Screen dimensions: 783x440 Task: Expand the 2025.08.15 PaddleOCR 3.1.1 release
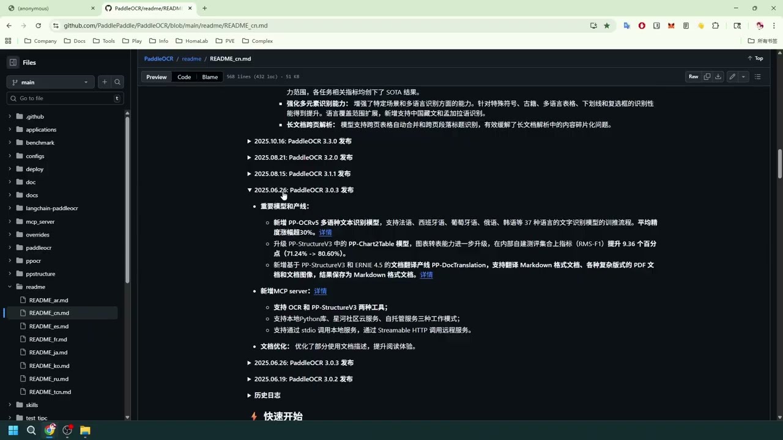[x=299, y=174]
